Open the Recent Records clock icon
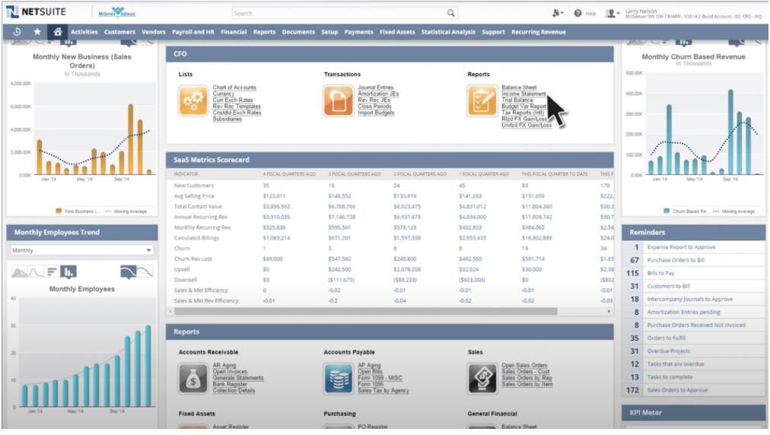770x435 pixels. [17, 32]
